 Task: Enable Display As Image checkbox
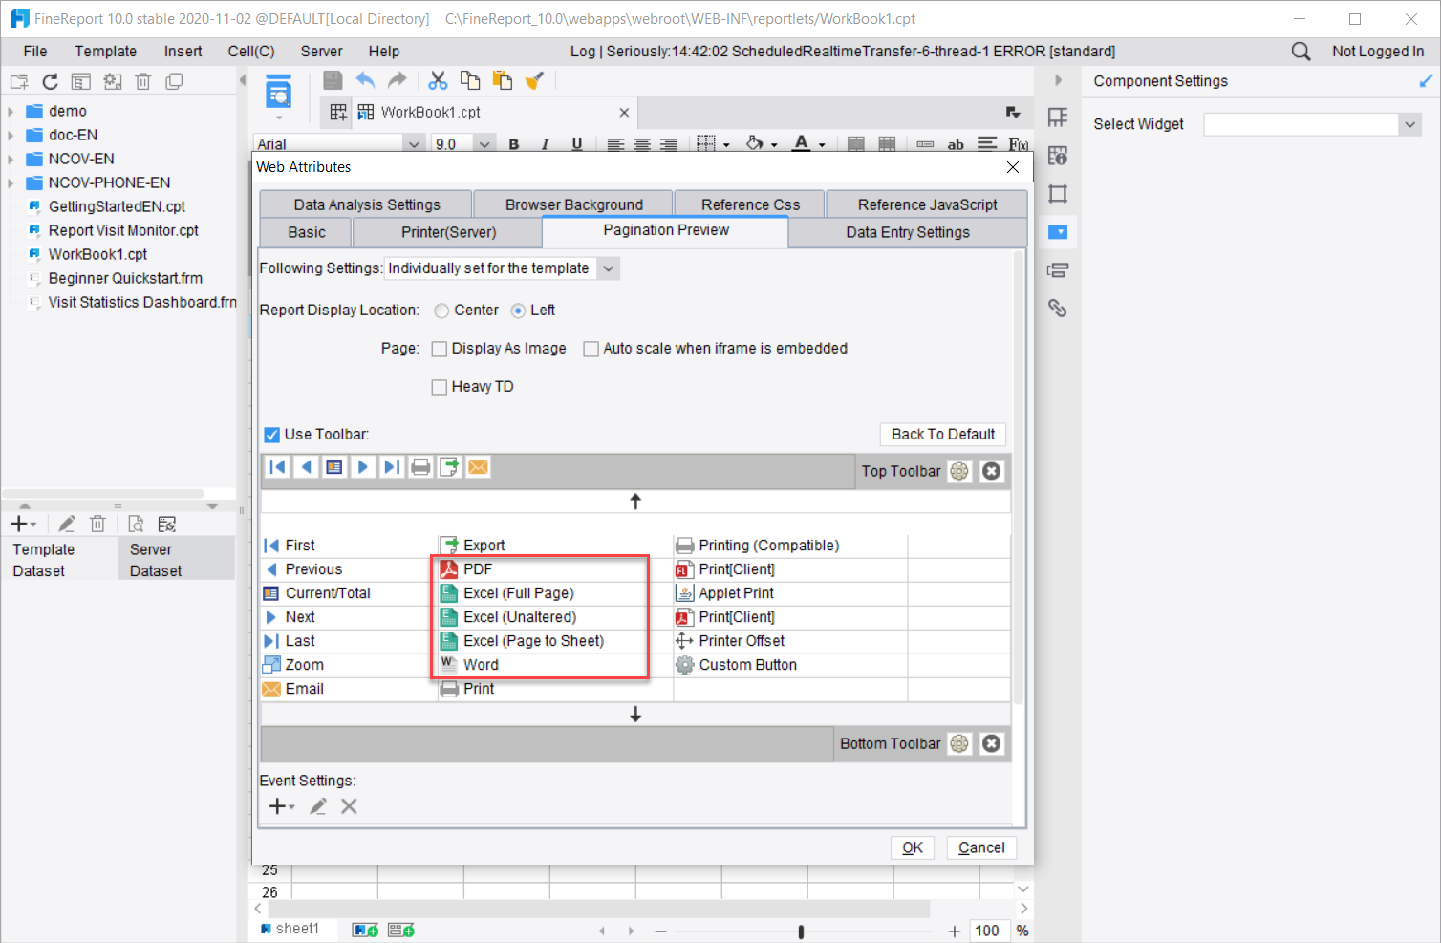pos(440,349)
